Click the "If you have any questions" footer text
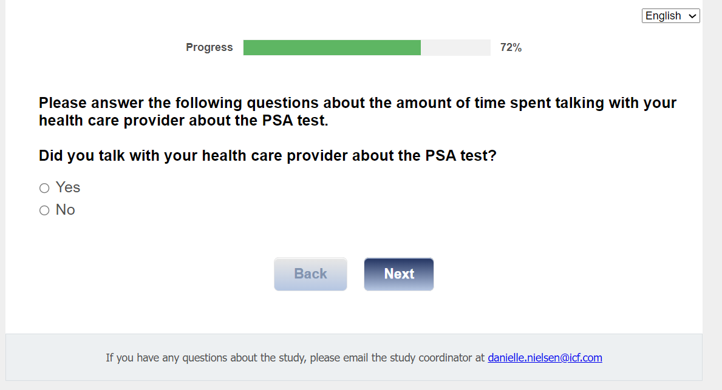Image resolution: width=722 pixels, height=390 pixels. 296,358
